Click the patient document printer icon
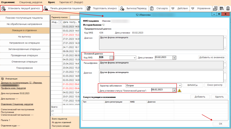This screenshot has width=231, height=129. tap(46, 8)
